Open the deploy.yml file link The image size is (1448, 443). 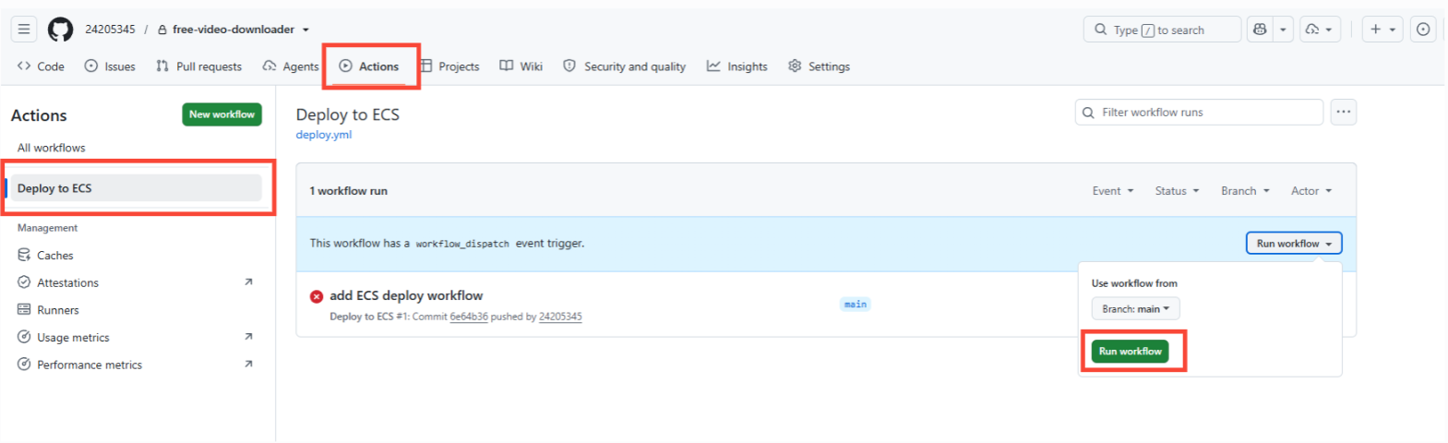click(324, 135)
